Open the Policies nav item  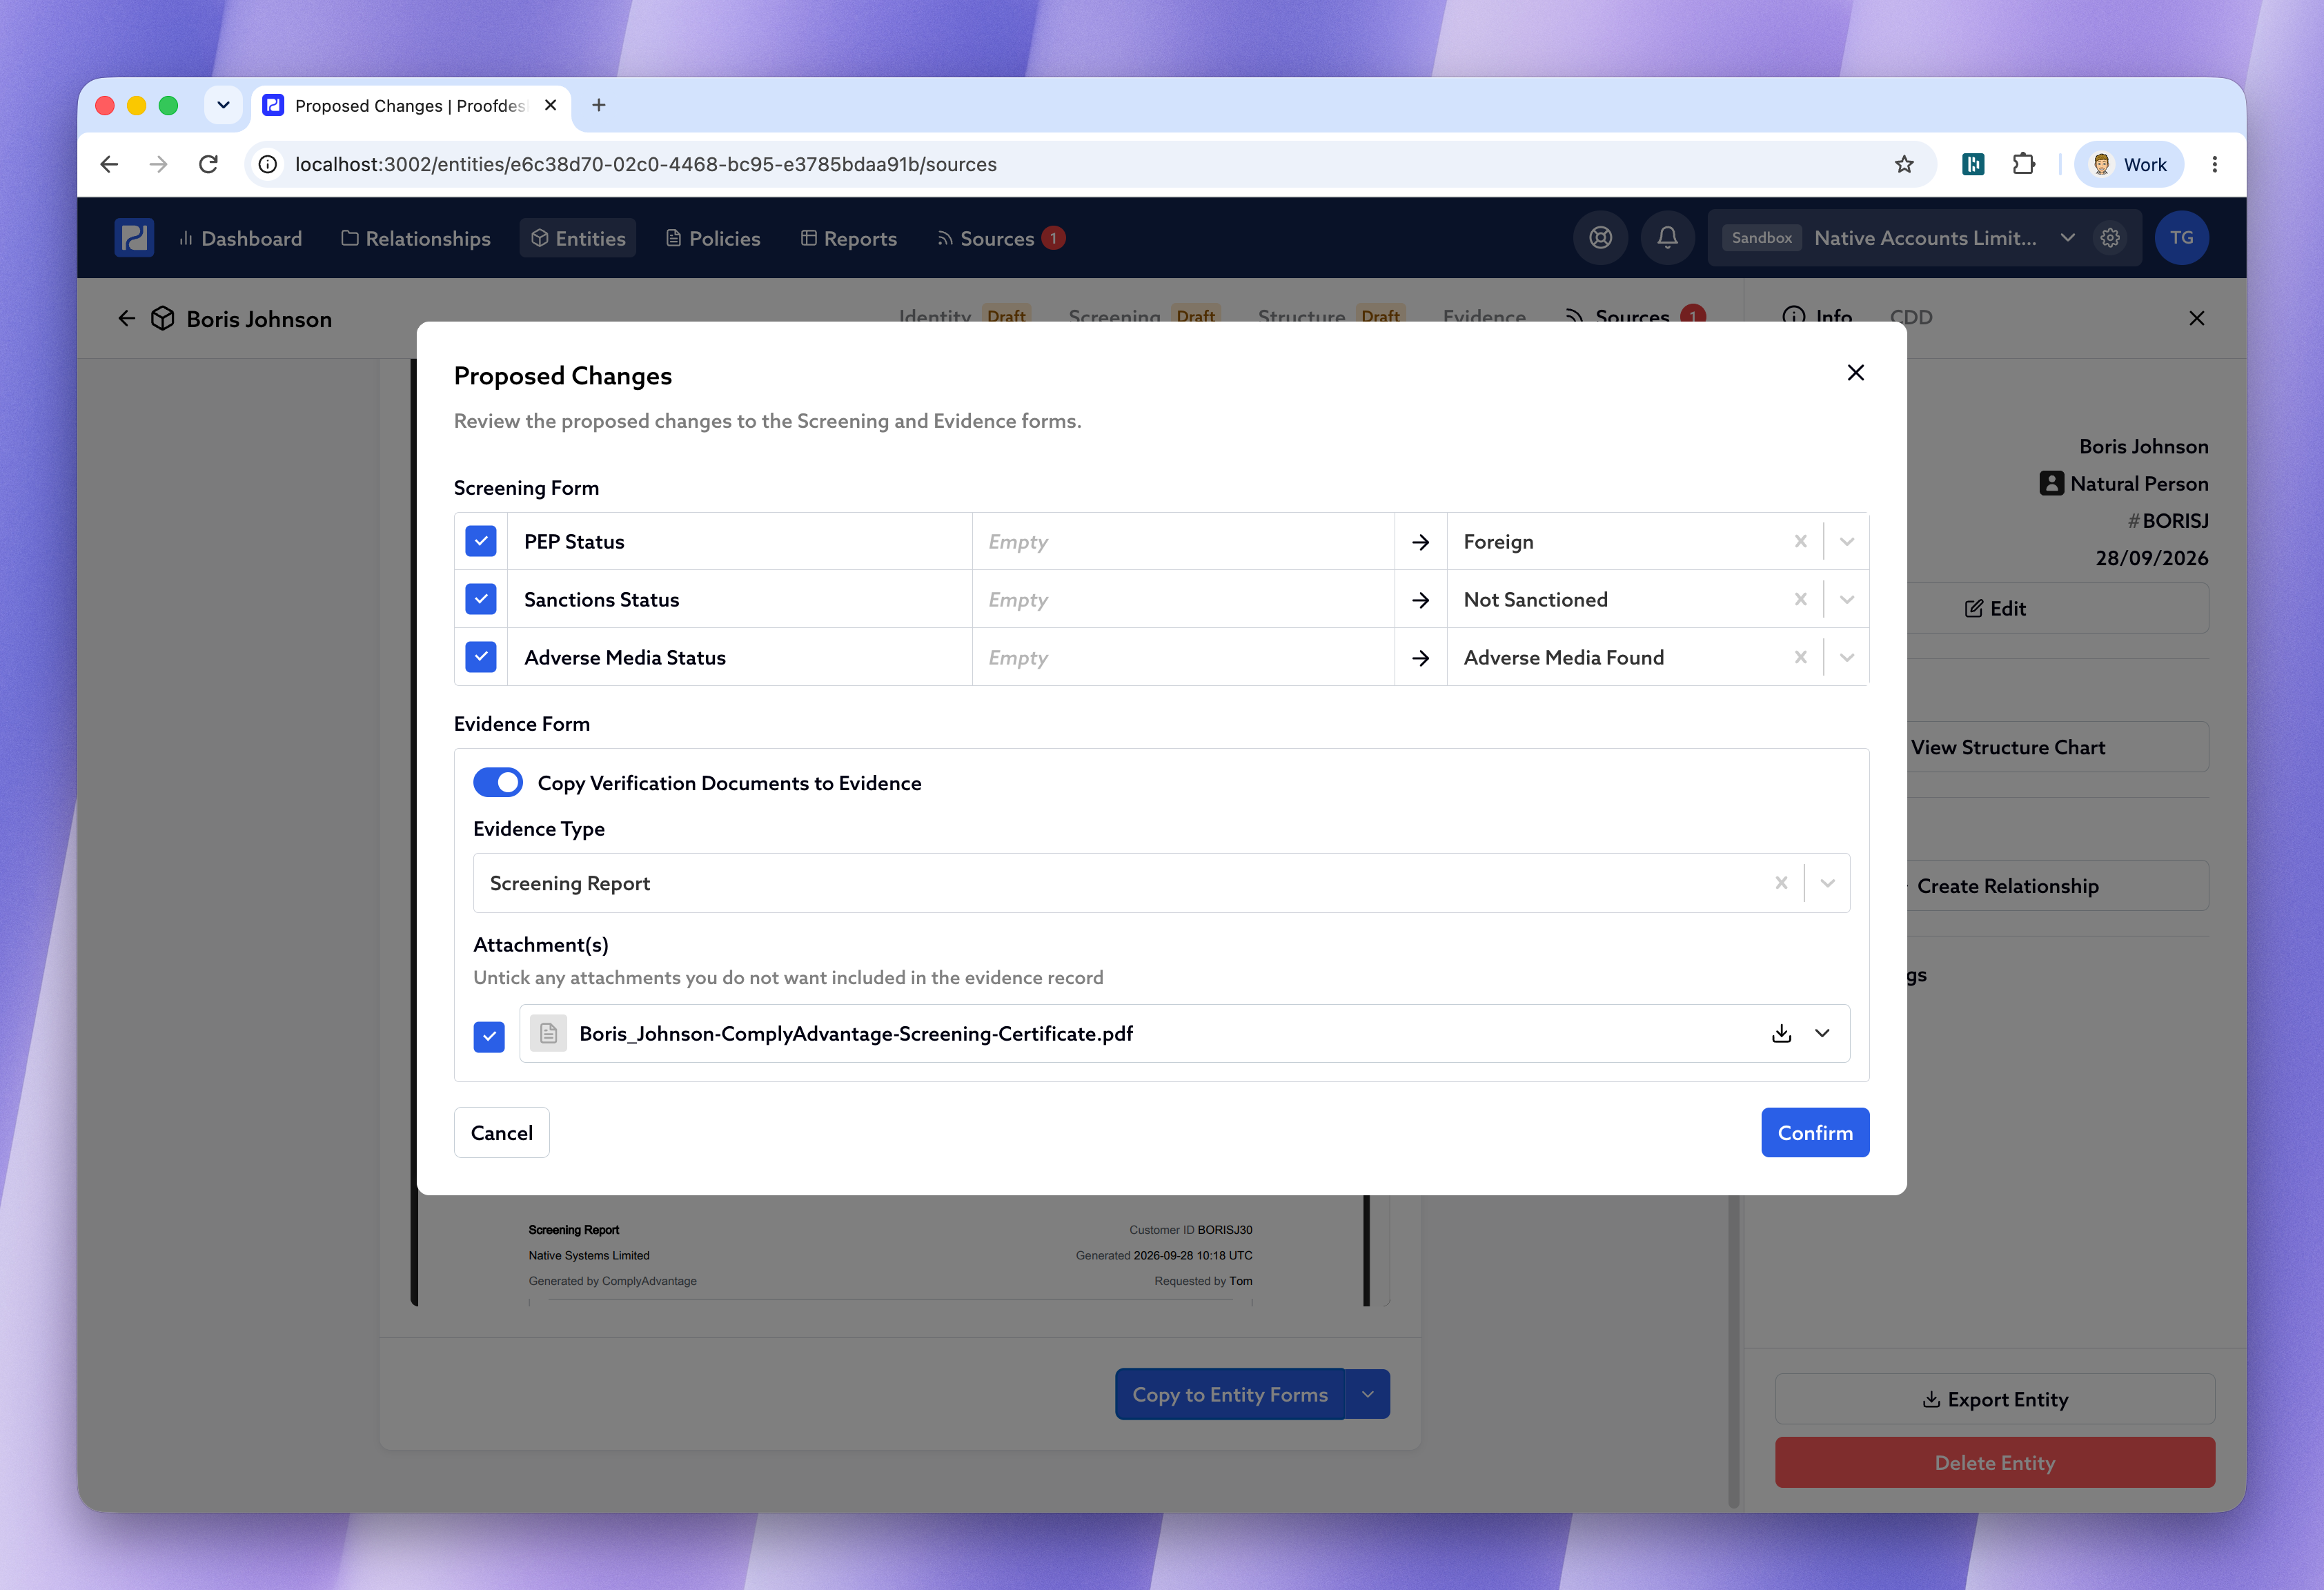pyautogui.click(x=713, y=238)
